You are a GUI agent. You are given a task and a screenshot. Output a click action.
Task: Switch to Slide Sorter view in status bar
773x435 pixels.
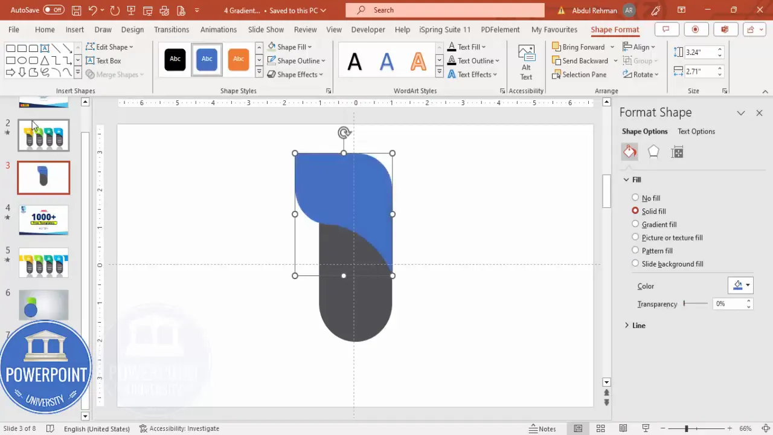pos(600,428)
